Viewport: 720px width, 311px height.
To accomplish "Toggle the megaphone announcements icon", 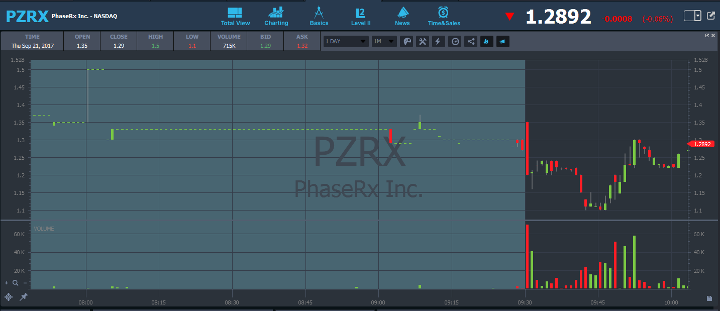I will click(503, 41).
